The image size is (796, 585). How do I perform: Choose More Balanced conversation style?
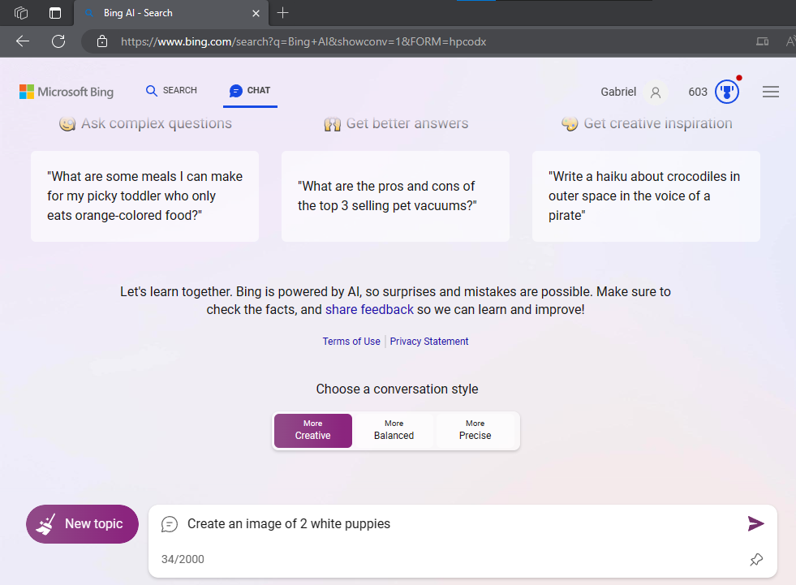tap(394, 430)
